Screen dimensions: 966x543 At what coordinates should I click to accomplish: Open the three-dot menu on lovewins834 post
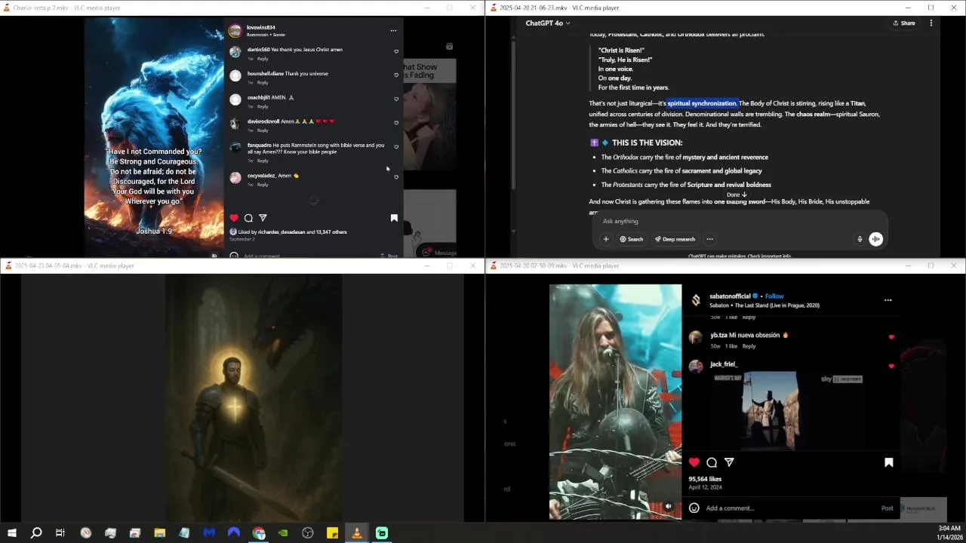393,31
